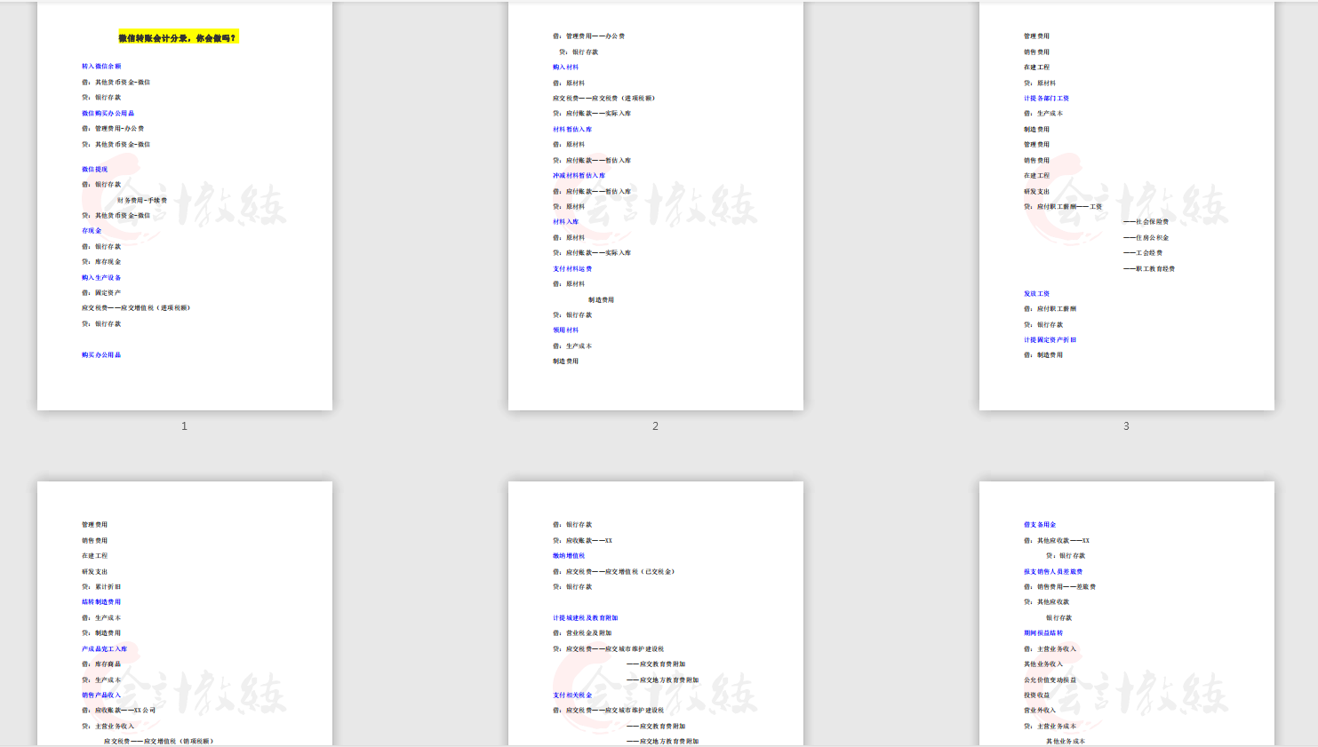Viewport: 1318px width, 747px height.
Task: Click the blue heading 微信提现
Action: pos(95,169)
